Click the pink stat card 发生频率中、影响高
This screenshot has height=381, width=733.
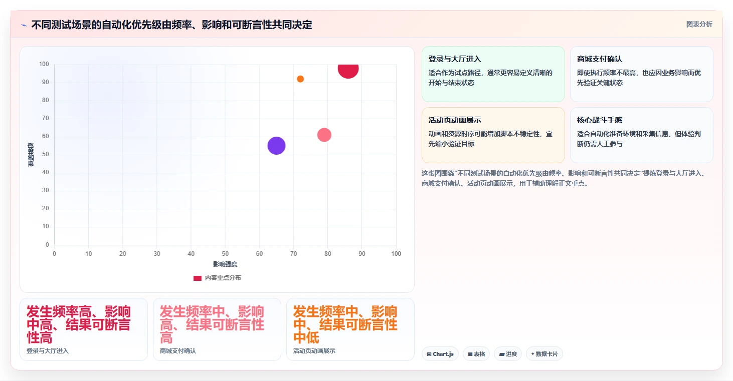tap(217, 329)
